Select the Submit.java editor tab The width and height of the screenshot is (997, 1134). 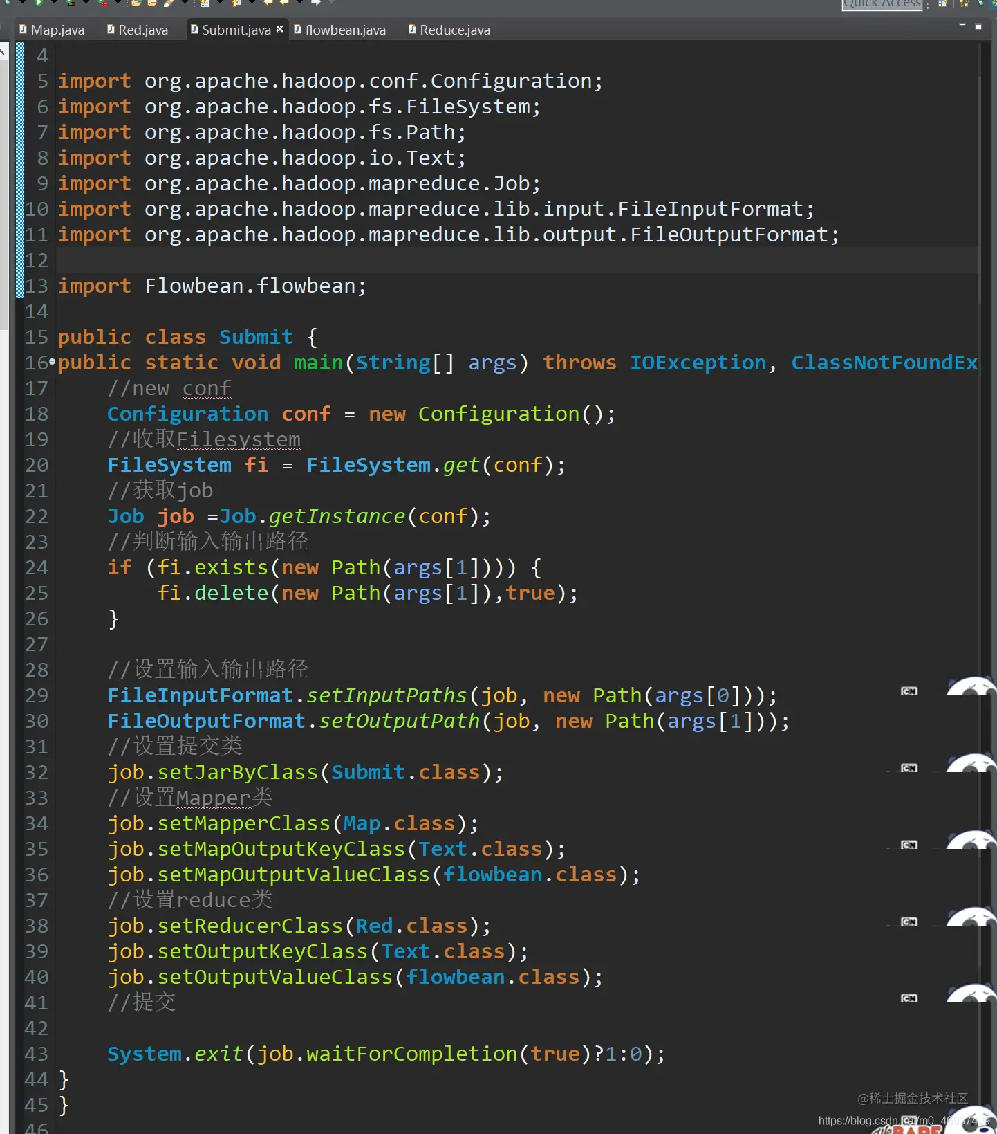(x=236, y=30)
